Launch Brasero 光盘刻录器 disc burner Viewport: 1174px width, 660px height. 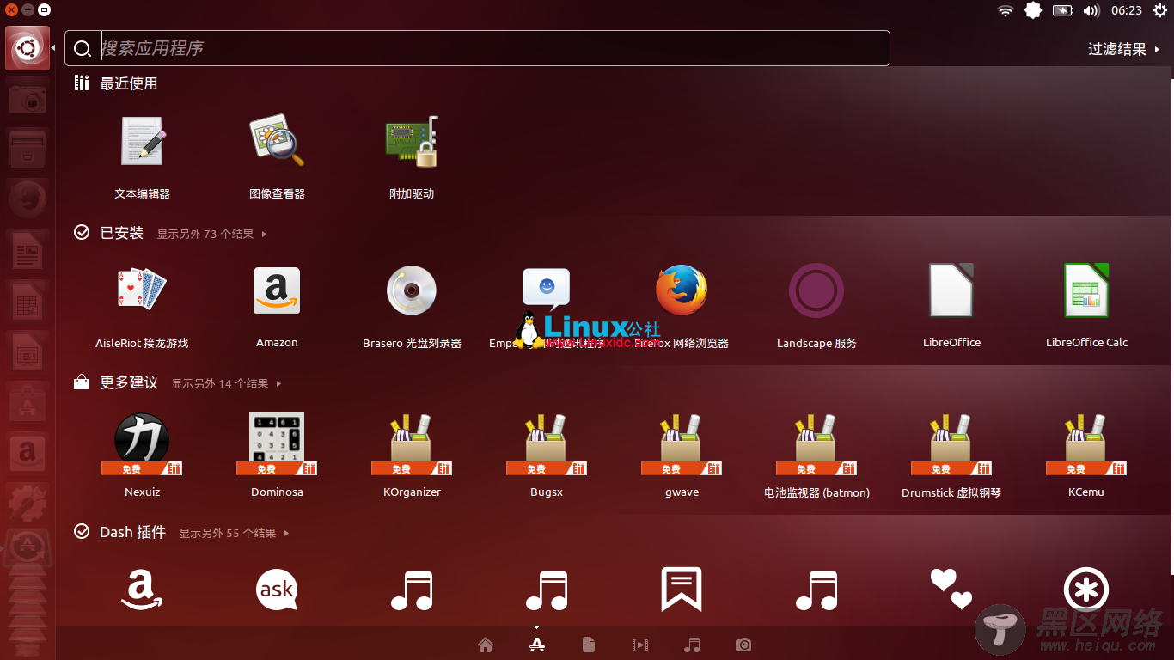(412, 290)
